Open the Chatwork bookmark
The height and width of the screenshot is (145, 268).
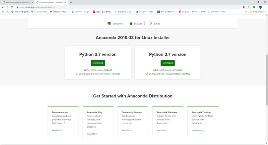(x=184, y=12)
